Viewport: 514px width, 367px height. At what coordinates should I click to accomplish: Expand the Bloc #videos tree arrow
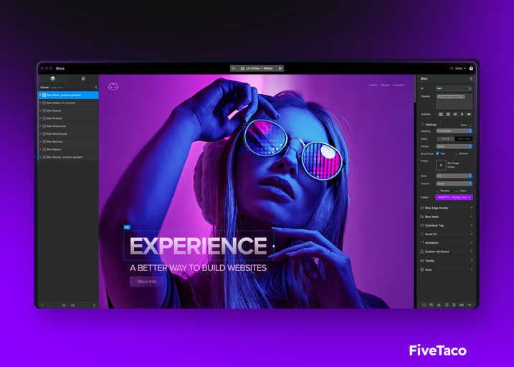coord(40,118)
